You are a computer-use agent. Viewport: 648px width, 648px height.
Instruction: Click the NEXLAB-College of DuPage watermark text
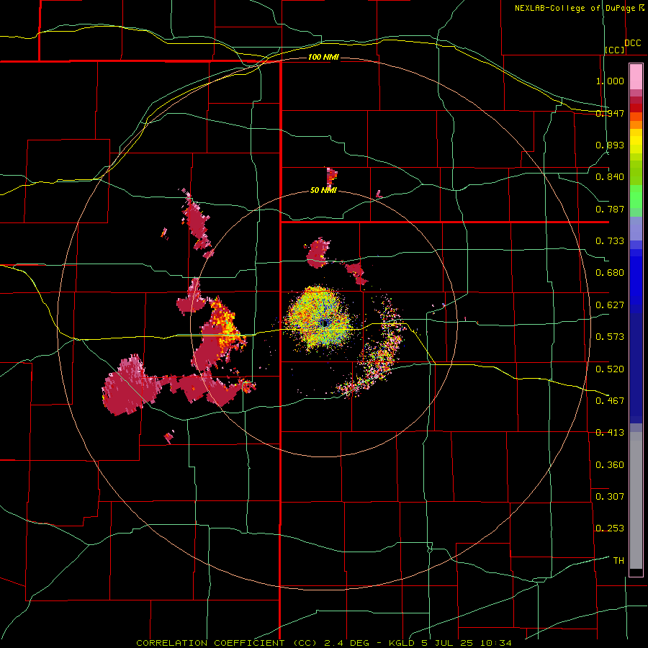(579, 8)
